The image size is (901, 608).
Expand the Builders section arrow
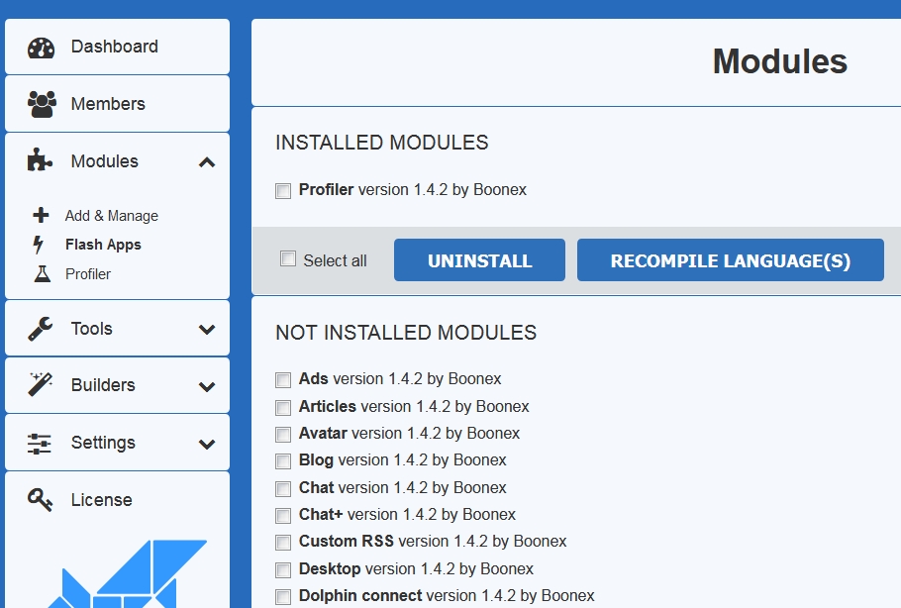pyautogui.click(x=207, y=386)
